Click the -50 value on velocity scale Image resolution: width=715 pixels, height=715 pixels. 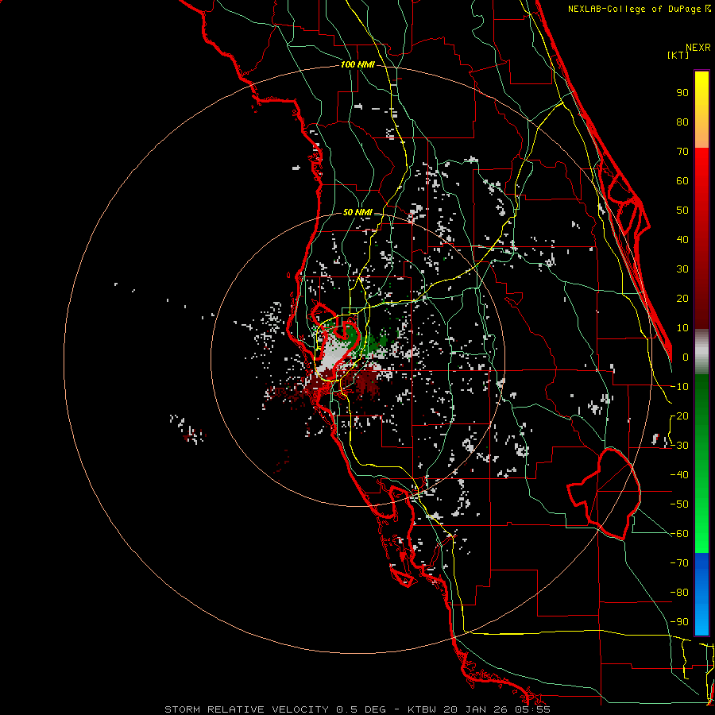tap(679, 504)
